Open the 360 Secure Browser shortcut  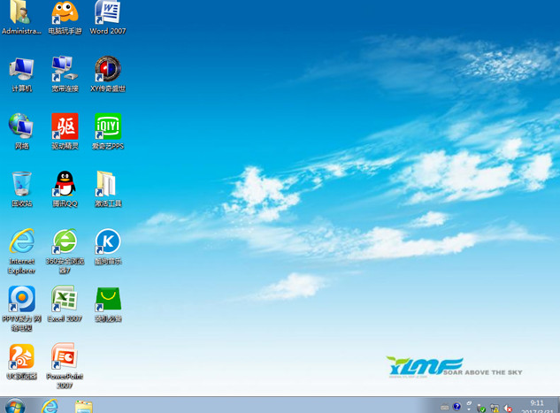[65, 242]
